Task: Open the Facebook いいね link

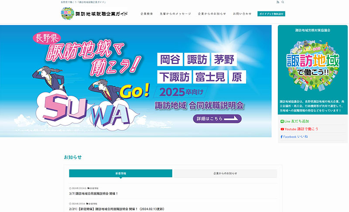Action: click(294, 137)
